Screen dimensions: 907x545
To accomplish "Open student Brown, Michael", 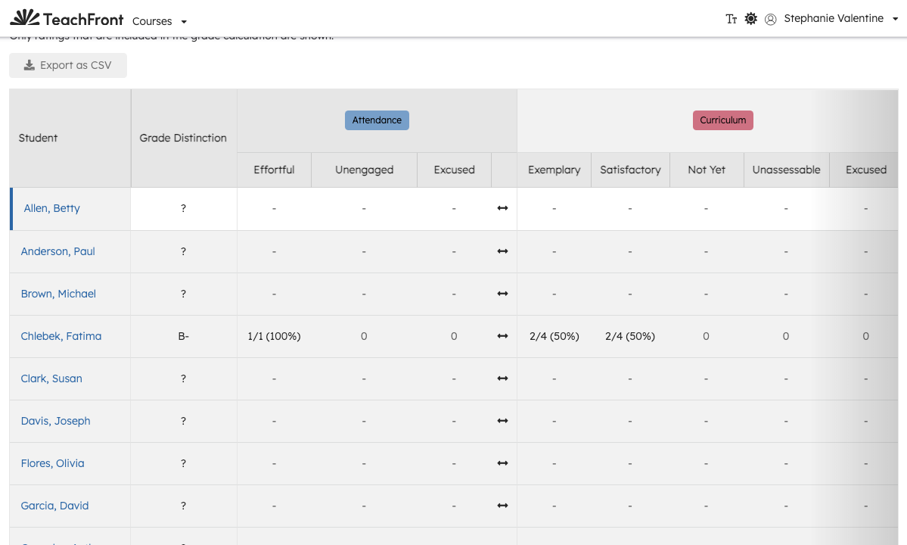I will click(58, 294).
